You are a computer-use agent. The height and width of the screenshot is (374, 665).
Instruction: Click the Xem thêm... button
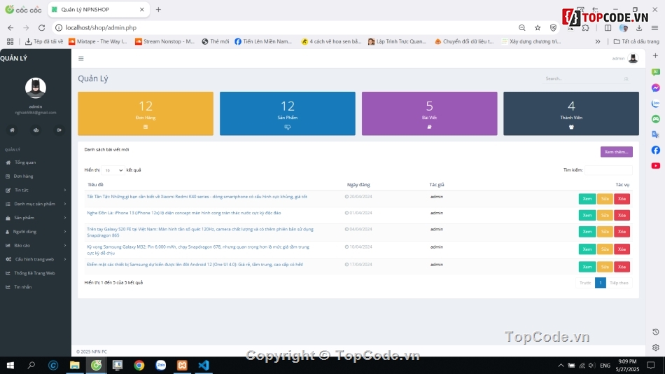tap(616, 152)
